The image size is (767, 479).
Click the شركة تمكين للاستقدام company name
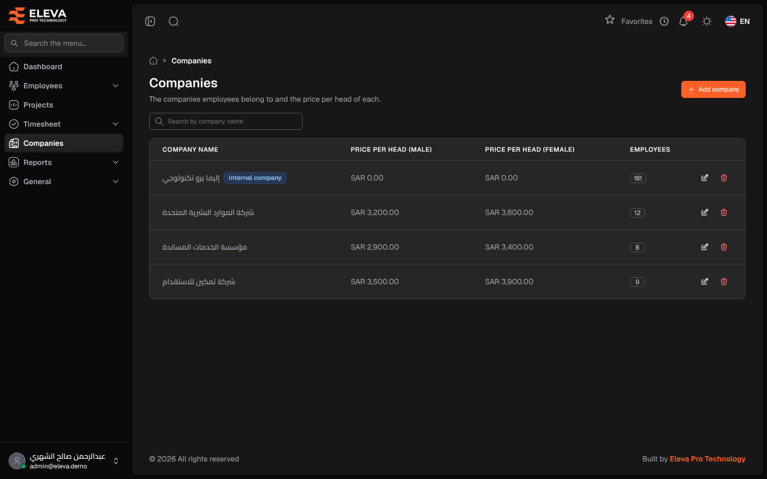tap(199, 282)
